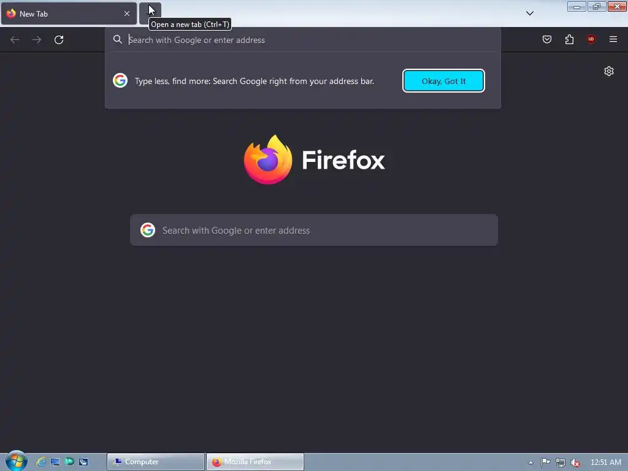
Task: Go back one page
Action: 15,40
